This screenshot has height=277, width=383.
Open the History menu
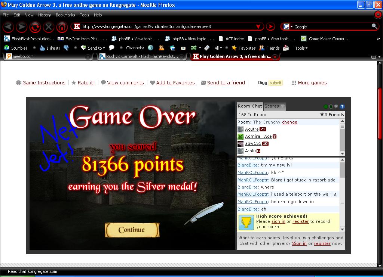point(45,15)
